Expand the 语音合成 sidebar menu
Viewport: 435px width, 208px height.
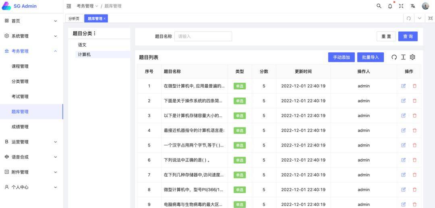[31, 157]
